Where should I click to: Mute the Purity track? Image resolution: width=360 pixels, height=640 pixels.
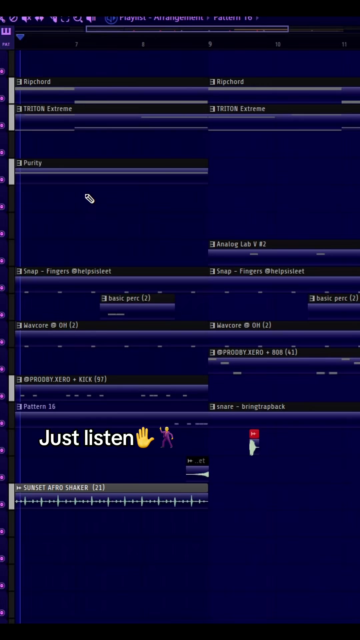pyautogui.click(x=2, y=180)
